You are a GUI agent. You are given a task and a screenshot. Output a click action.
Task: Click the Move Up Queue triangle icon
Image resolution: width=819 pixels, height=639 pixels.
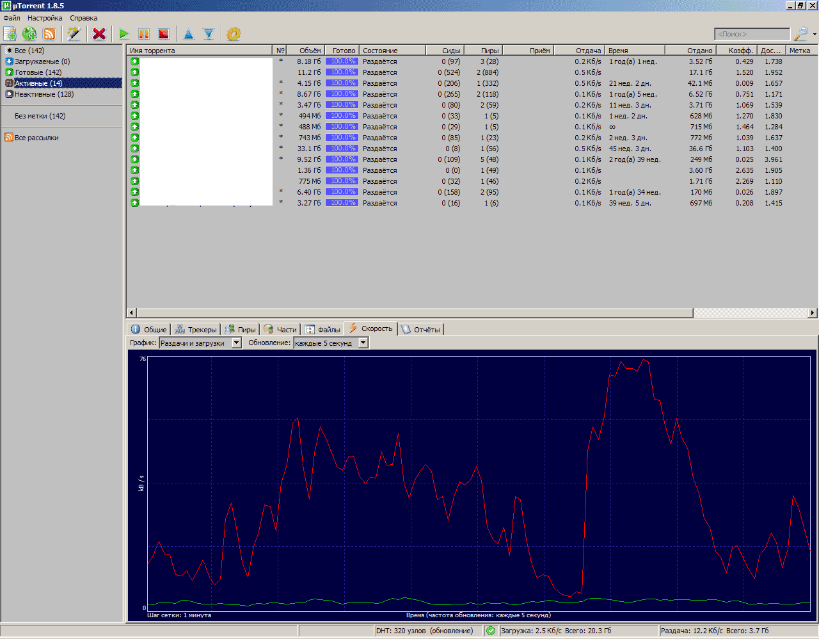[x=189, y=34]
